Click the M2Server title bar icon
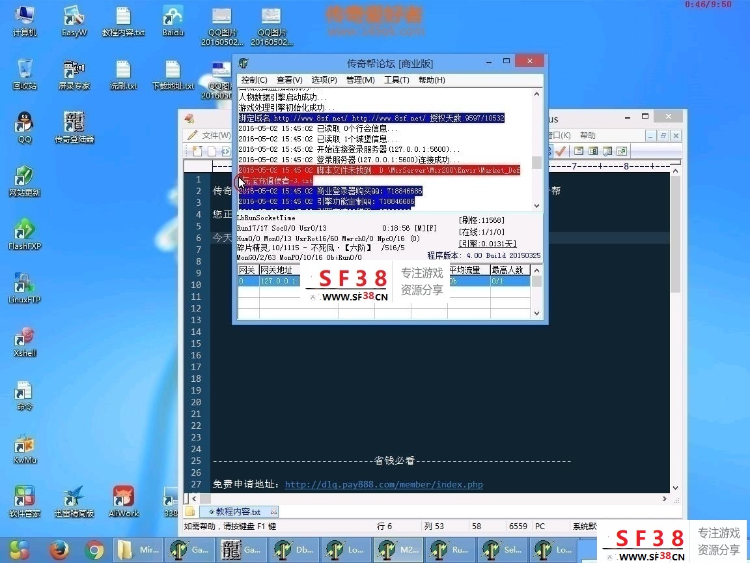 click(243, 63)
